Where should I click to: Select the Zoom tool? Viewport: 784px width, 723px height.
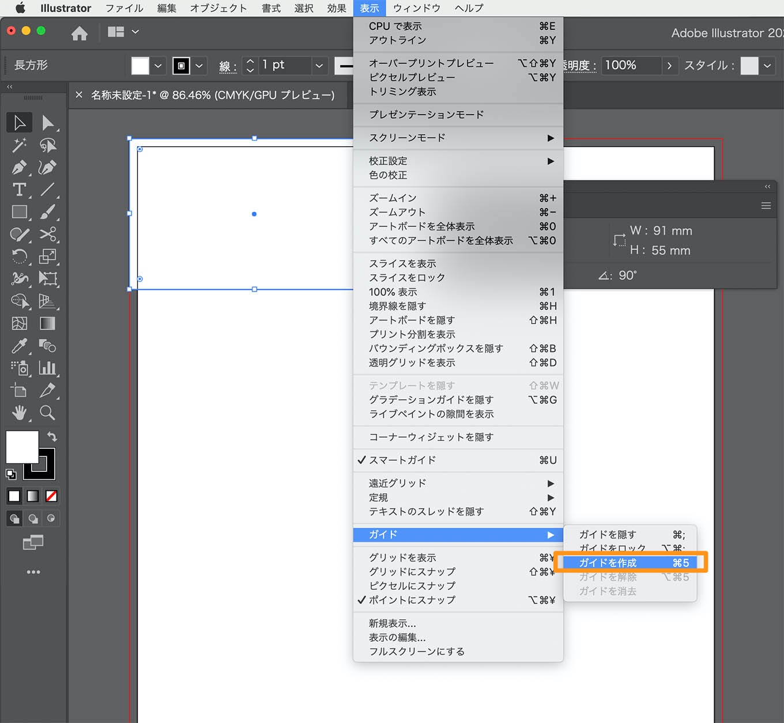point(48,412)
